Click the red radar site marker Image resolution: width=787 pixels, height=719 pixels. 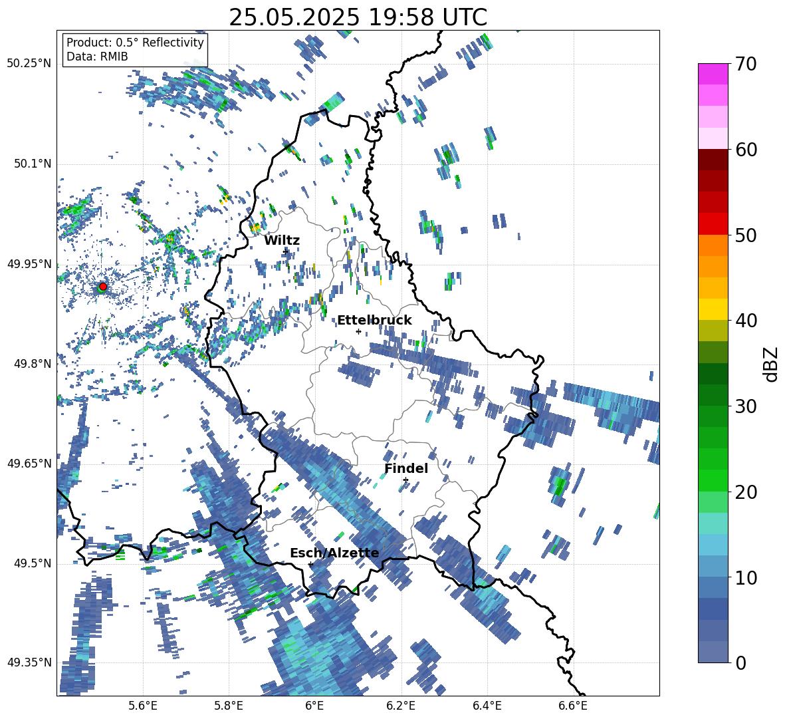click(103, 287)
